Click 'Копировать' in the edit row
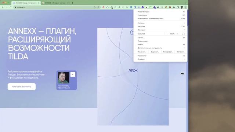The width and height of the screenshot is (235, 132). pyautogui.click(x=168, y=52)
